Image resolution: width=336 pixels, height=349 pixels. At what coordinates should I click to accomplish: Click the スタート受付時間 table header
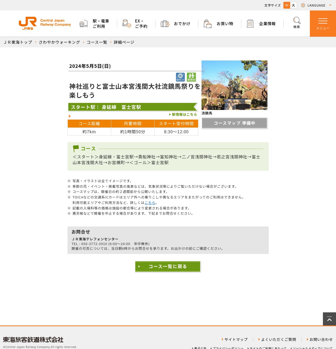pyautogui.click(x=176, y=124)
